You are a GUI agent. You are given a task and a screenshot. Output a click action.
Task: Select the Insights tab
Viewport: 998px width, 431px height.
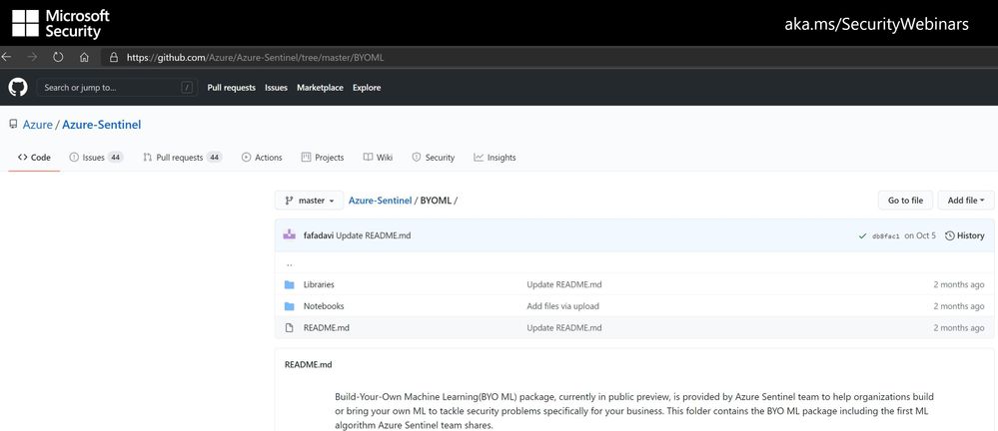click(495, 158)
